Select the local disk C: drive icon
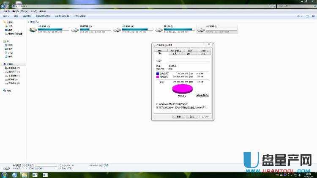Image resolution: width=317 pixels, height=178 pixels. point(33,30)
